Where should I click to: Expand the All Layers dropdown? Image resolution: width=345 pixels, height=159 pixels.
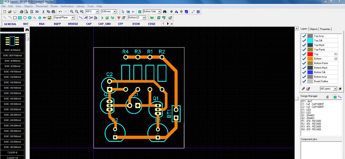tap(335, 89)
